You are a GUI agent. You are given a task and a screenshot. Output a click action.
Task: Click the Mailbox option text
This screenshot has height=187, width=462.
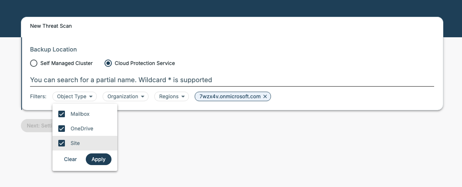[x=80, y=114]
